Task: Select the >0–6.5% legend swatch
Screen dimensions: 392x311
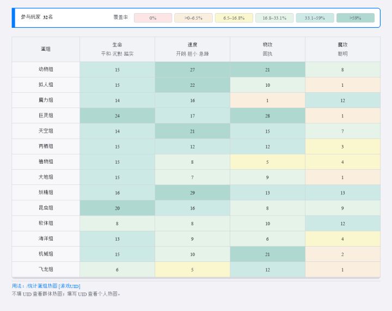Action: tap(193, 18)
